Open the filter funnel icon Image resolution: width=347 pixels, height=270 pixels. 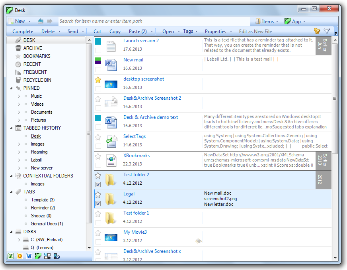point(326,30)
